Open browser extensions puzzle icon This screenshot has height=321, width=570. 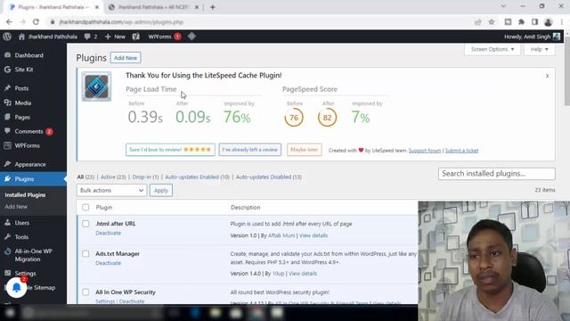pos(521,21)
